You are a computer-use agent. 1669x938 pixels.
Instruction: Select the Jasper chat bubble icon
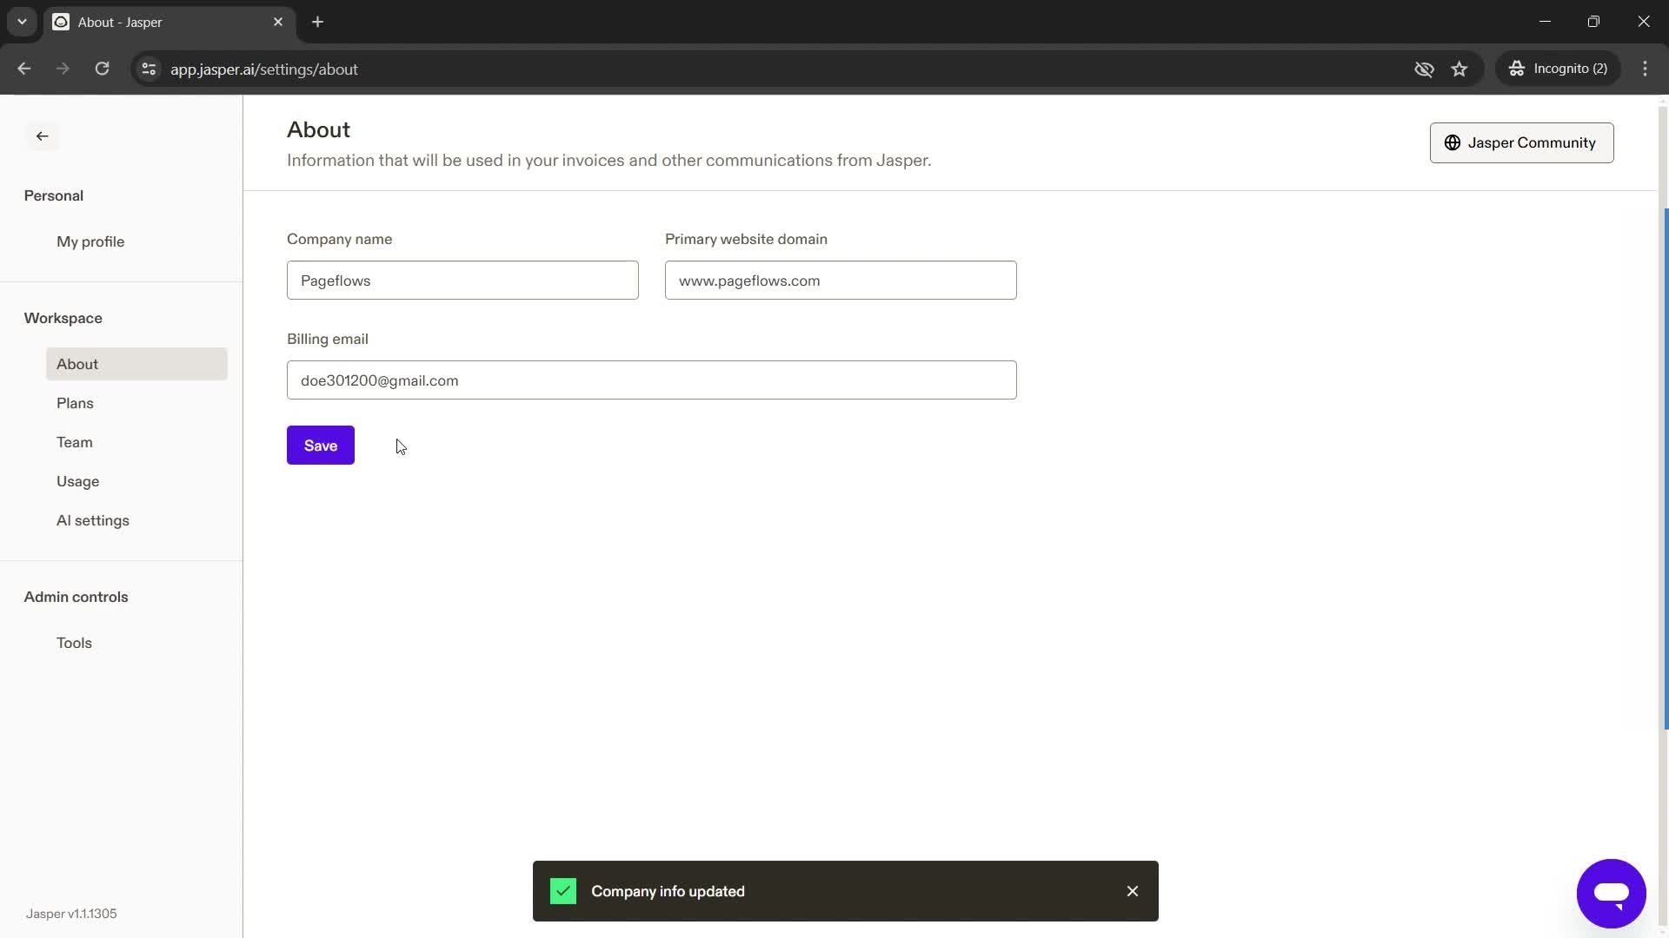pyautogui.click(x=1612, y=892)
